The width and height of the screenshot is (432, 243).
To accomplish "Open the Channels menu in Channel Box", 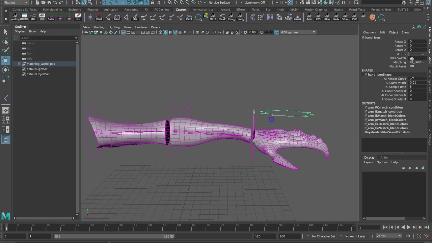I will pyautogui.click(x=370, y=32).
